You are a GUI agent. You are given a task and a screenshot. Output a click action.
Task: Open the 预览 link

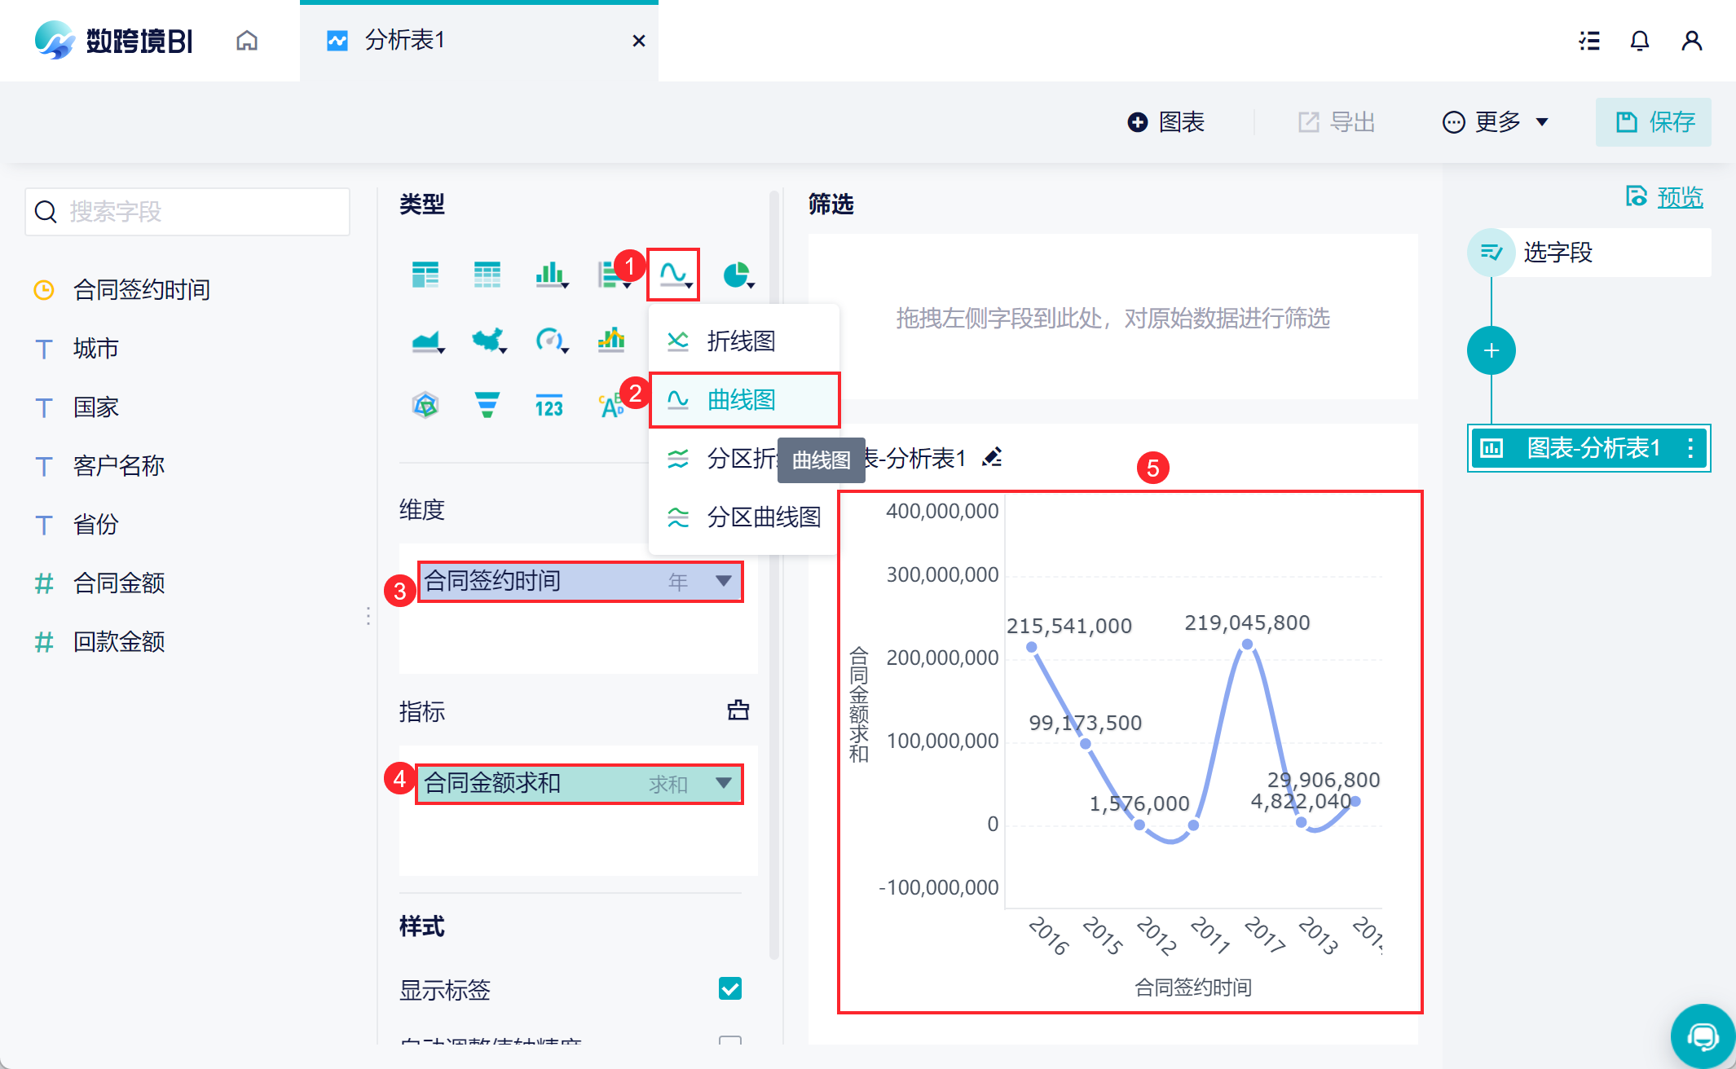click(x=1679, y=197)
